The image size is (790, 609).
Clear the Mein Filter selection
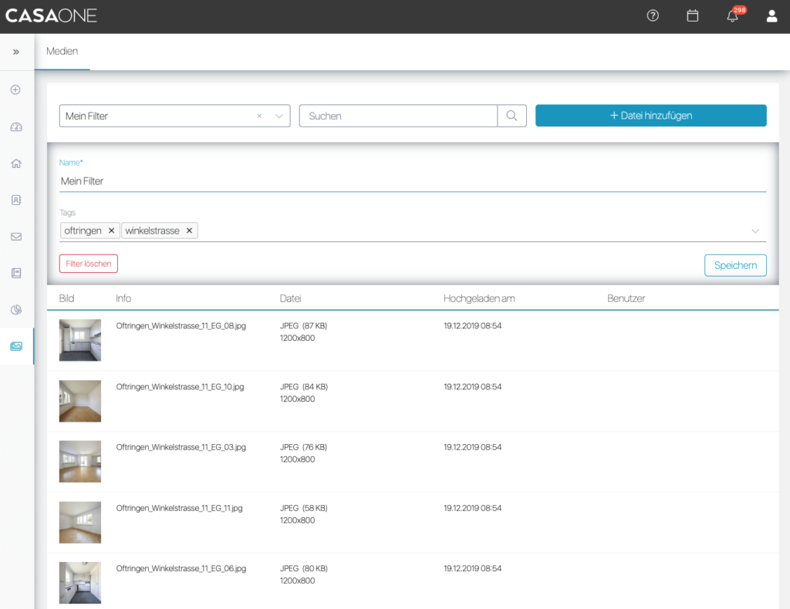pos(259,116)
